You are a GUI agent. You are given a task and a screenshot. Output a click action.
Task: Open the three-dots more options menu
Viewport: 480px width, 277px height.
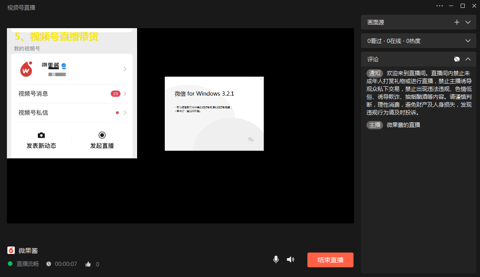coord(439,6)
